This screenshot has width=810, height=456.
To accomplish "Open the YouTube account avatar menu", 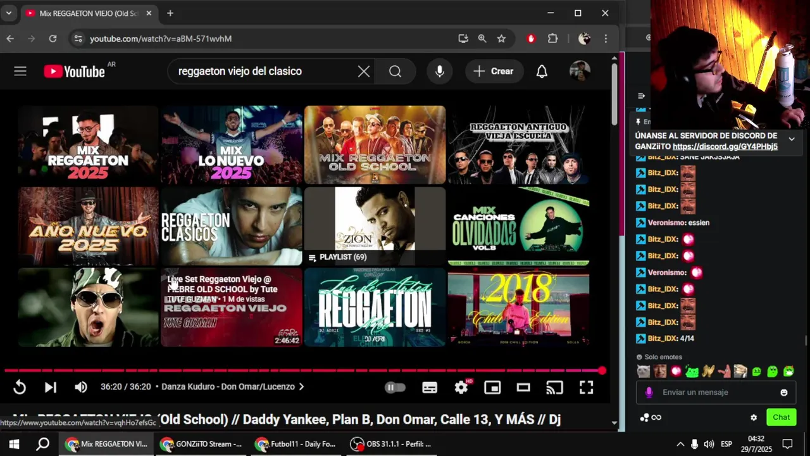I will tap(580, 71).
